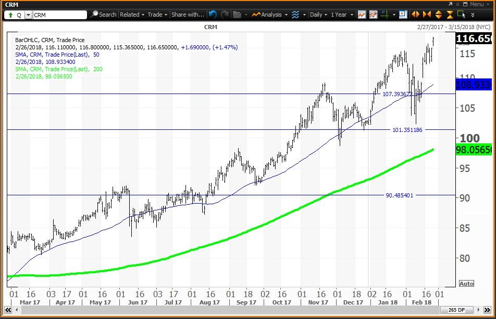Toggle the Auto scale button

click(466, 283)
